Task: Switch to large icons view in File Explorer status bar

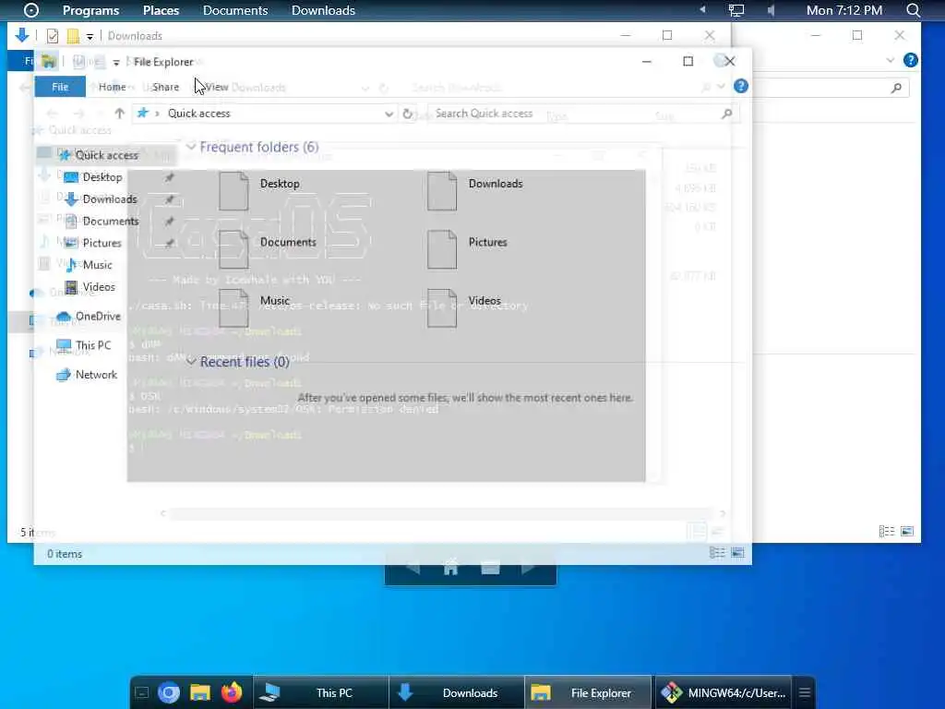Action: click(x=737, y=553)
